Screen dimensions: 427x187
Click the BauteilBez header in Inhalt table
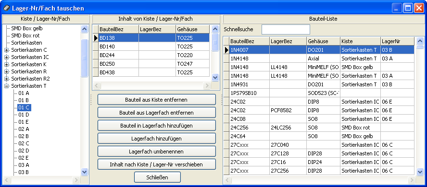(x=118, y=29)
